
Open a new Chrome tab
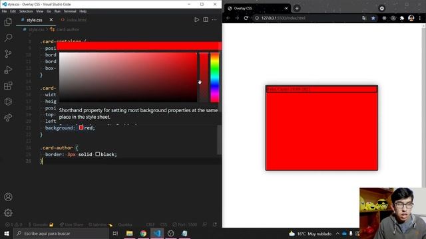pos(297,9)
